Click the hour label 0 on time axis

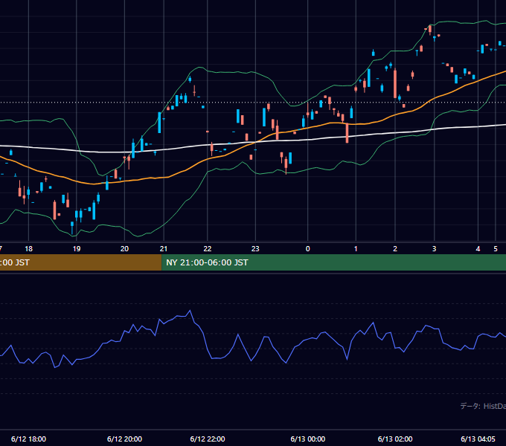point(307,249)
